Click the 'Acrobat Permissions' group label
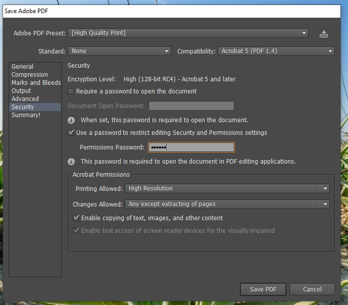Screen dimensions: 348x305 pos(101,175)
